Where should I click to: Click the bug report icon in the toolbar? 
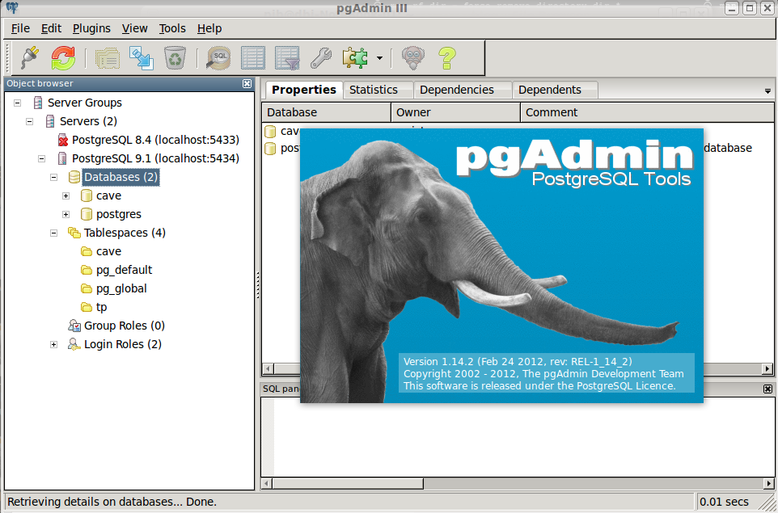pyautogui.click(x=412, y=58)
